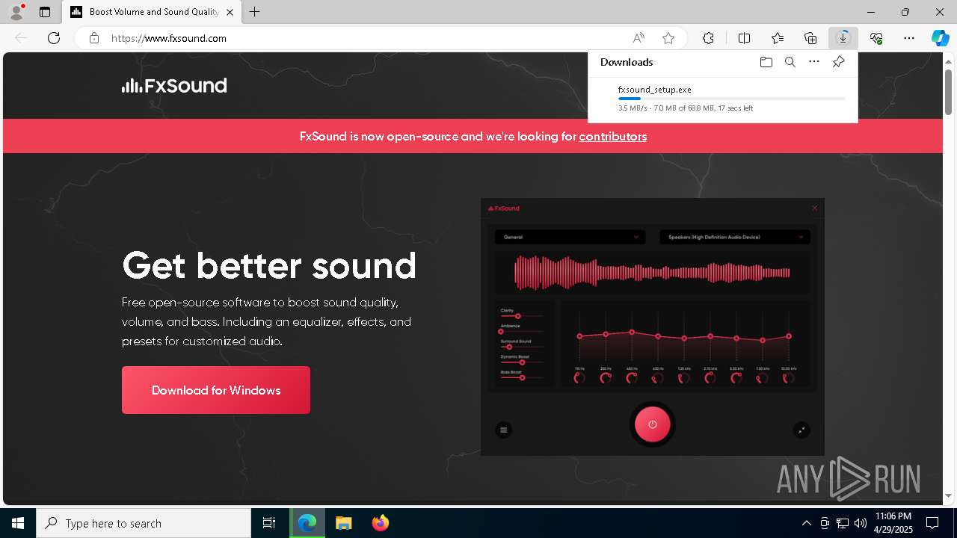This screenshot has height=538, width=957.
Task: Click the Clarity slider in preview
Action: (521, 316)
